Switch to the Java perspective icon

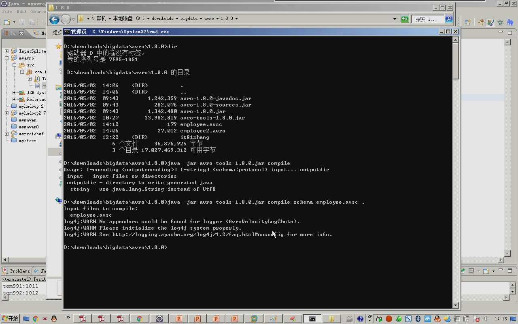(x=490, y=22)
